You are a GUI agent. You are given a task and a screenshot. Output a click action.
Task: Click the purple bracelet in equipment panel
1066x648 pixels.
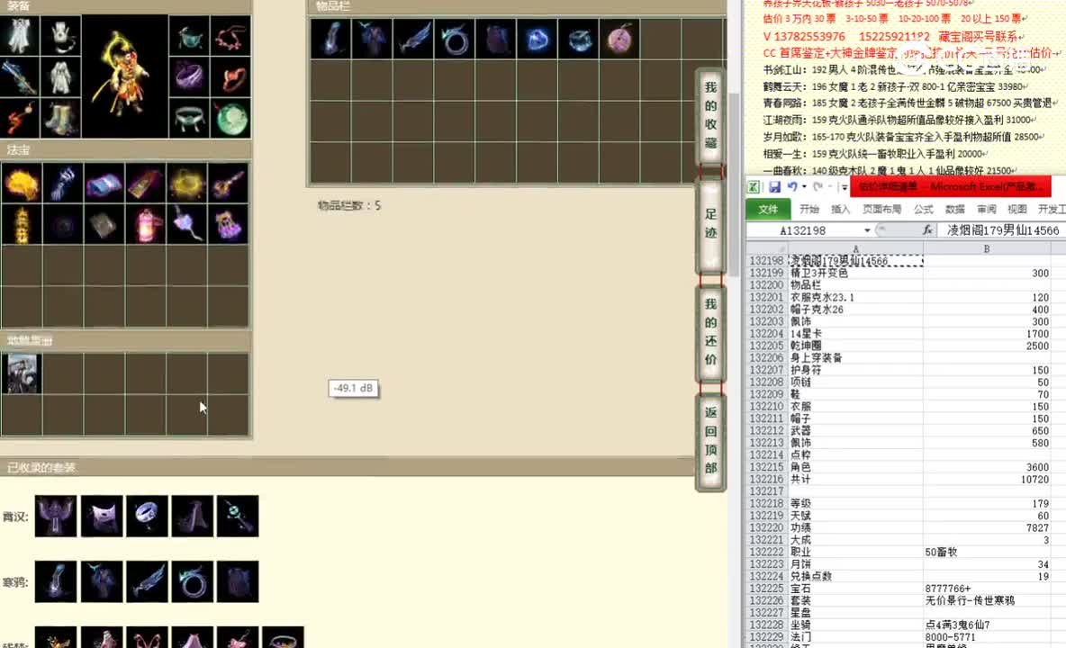(x=188, y=76)
